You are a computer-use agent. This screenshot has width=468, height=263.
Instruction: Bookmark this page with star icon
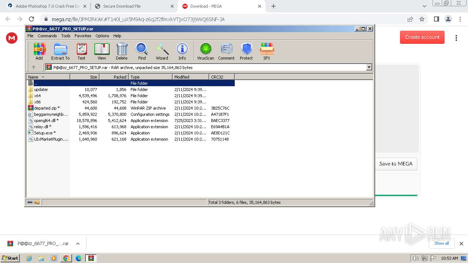click(422, 19)
